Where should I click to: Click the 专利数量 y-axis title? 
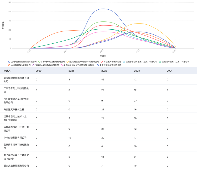[x=3, y=25]
